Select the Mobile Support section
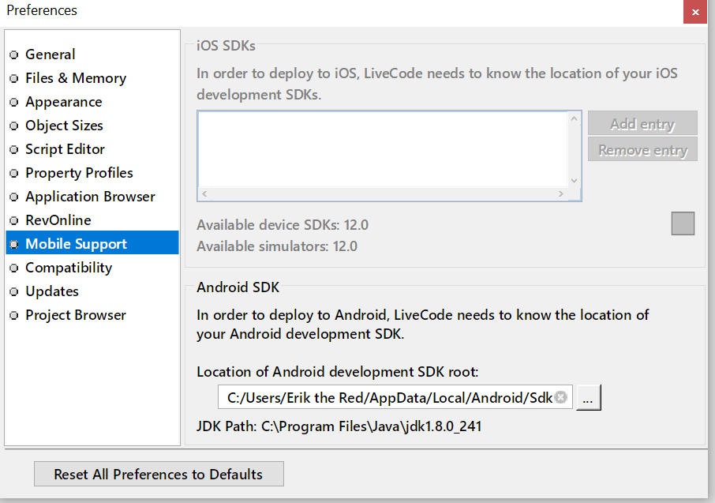The height and width of the screenshot is (503, 715). [76, 244]
